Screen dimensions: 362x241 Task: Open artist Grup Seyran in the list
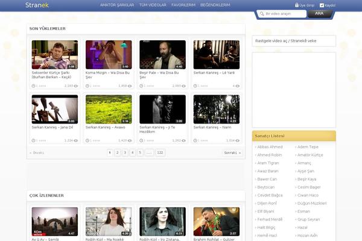tap(308, 219)
